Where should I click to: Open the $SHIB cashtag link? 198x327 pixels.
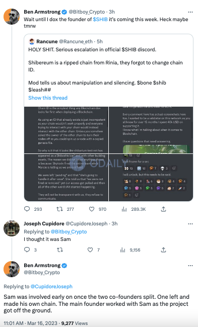(100, 20)
